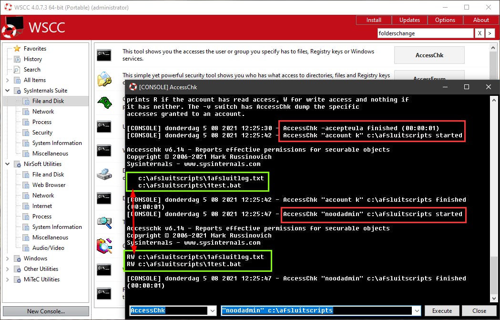Screen dimensions: 500x320
Task: Select All Items in the tree
Action: click(x=34, y=80)
